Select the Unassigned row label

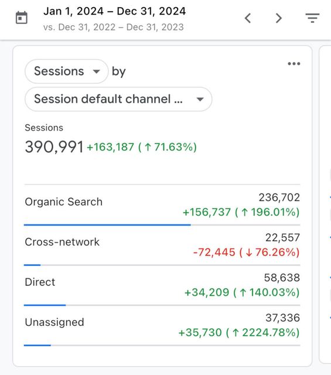(54, 322)
